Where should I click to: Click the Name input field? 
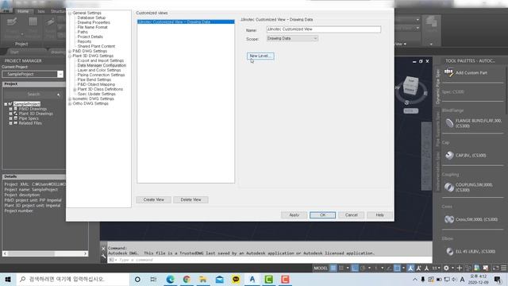(x=324, y=29)
